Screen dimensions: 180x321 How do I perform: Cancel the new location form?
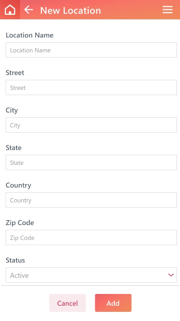67,303
